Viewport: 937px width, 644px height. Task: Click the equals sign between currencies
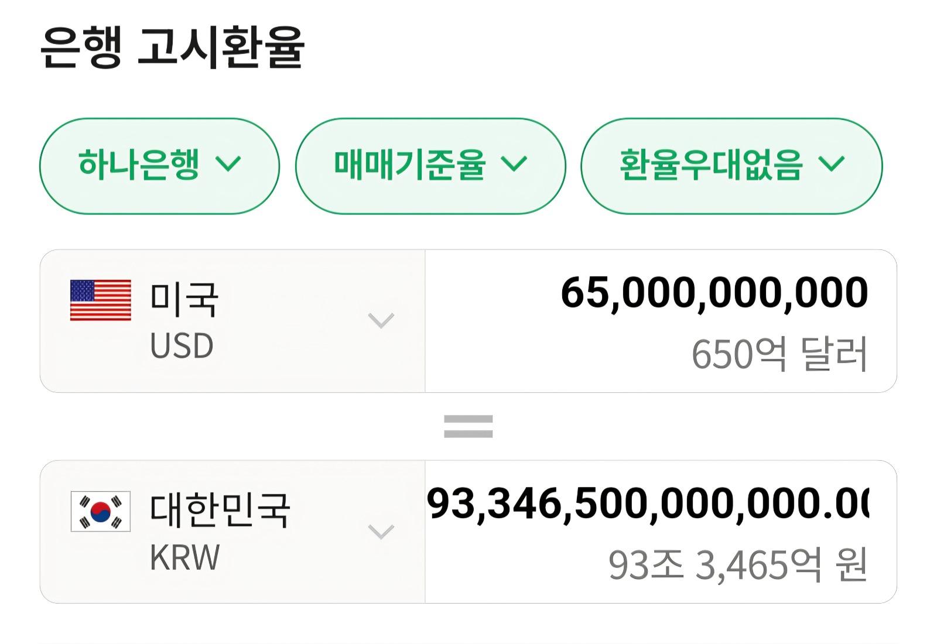click(468, 426)
